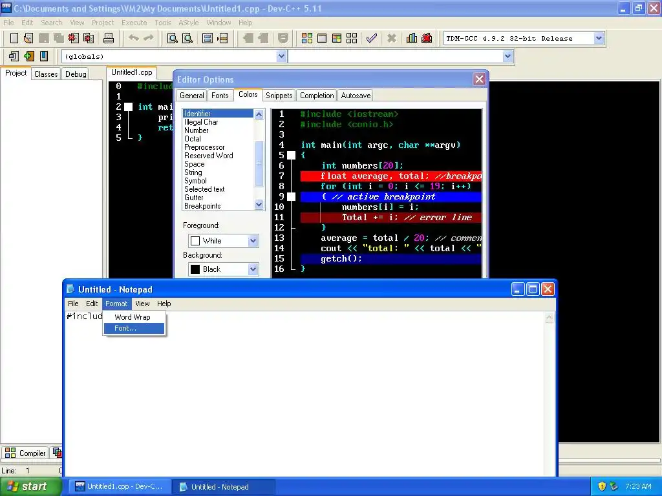Open the Notepad View menu

tap(142, 304)
